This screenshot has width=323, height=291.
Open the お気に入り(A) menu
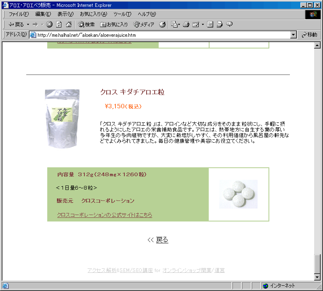click(94, 14)
